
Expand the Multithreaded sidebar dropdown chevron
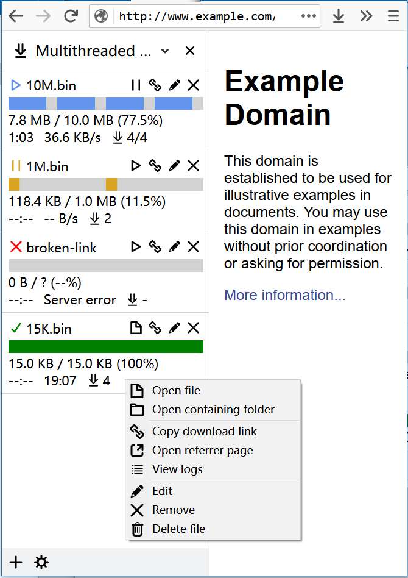point(166,51)
